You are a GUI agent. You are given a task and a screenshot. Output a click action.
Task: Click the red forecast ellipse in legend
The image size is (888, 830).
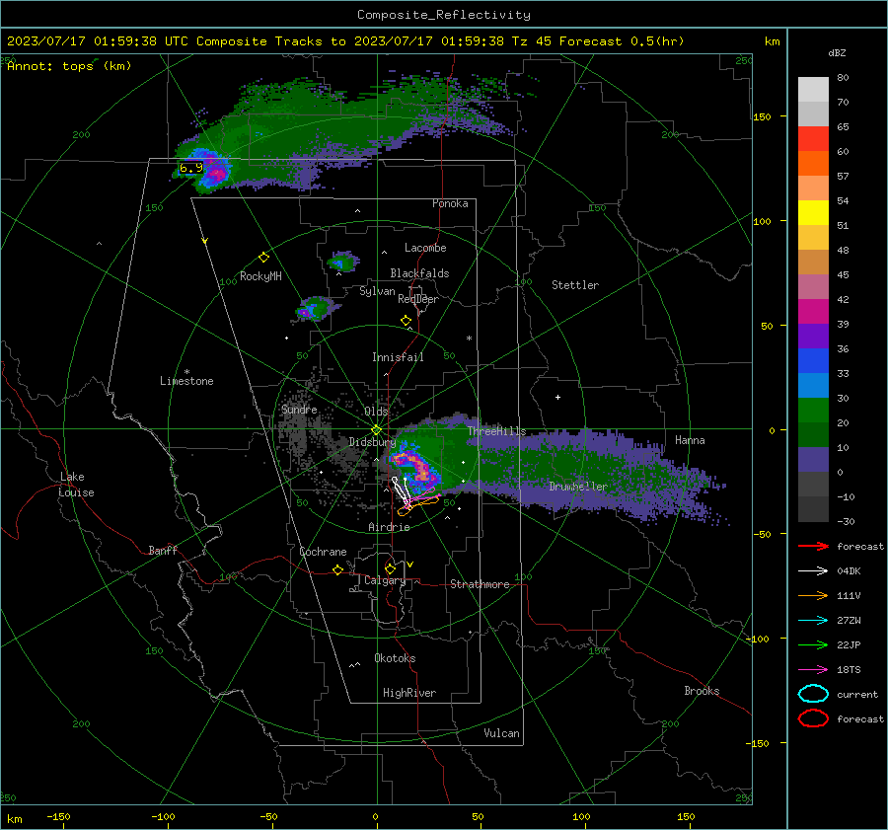click(x=813, y=718)
